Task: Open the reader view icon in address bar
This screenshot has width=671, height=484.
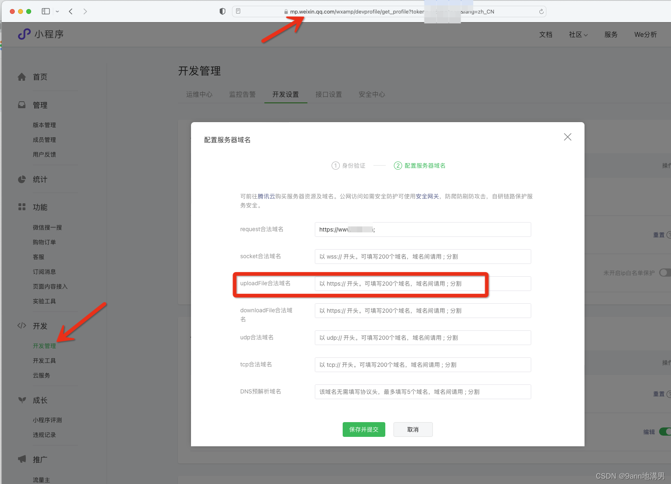Action: pyautogui.click(x=238, y=11)
